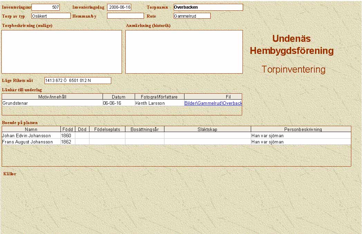Click the Rote field showing Gammelrud
362x234 pixels.
click(x=192, y=16)
